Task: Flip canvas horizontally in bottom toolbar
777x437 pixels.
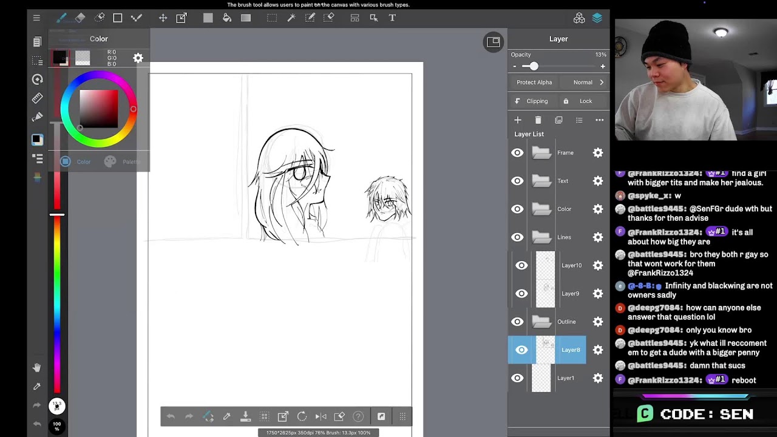Action: click(x=321, y=416)
